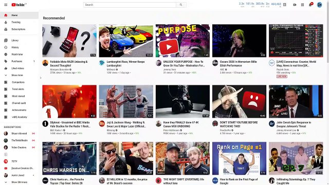Viewport: 329px width, 185px height.
Task: Click the search input field
Action: coord(130,5)
